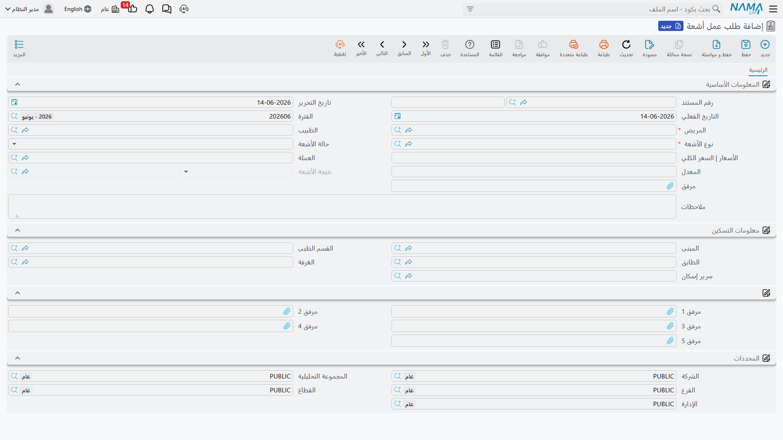Viewport: 783px width, 440px height.
Task: Click the paperclip in مرفق 1
Action: (670, 311)
